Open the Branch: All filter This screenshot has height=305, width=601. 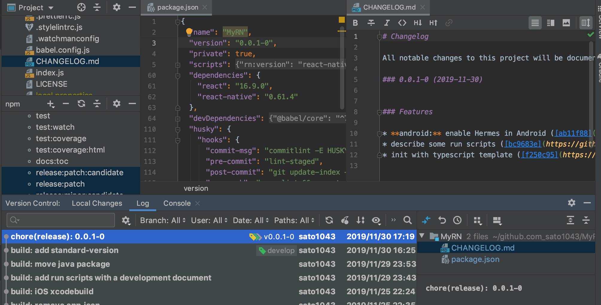tap(163, 221)
